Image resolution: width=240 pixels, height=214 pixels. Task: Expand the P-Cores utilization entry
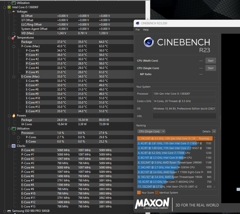point(18,137)
